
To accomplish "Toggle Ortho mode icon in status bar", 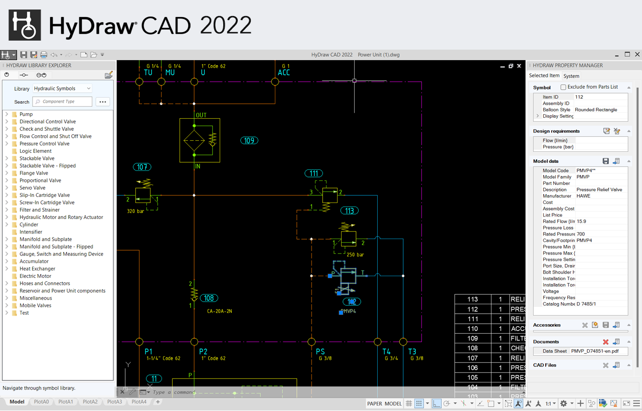I will tap(437, 403).
